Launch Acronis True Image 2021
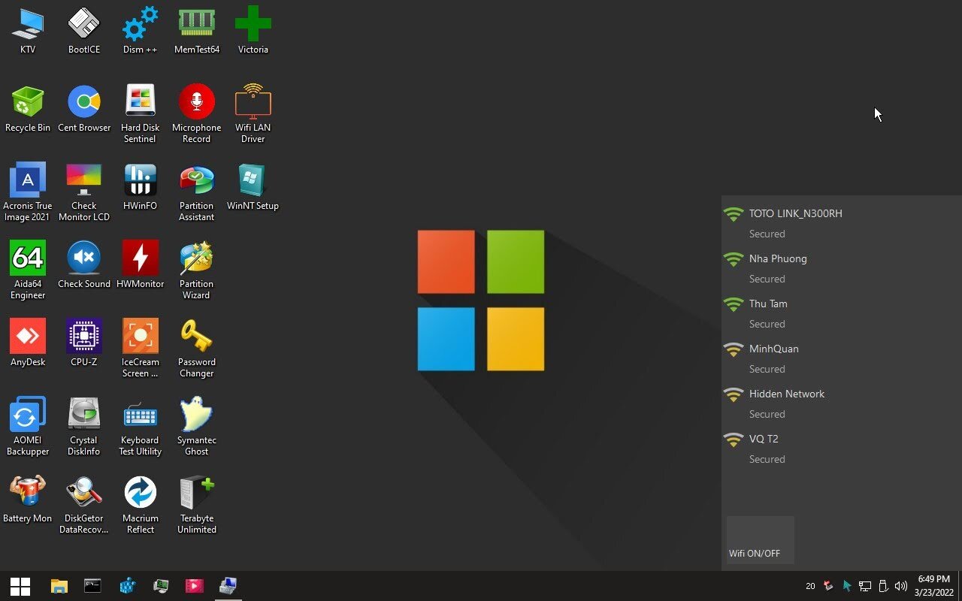This screenshot has height=601, width=962. pyautogui.click(x=28, y=192)
